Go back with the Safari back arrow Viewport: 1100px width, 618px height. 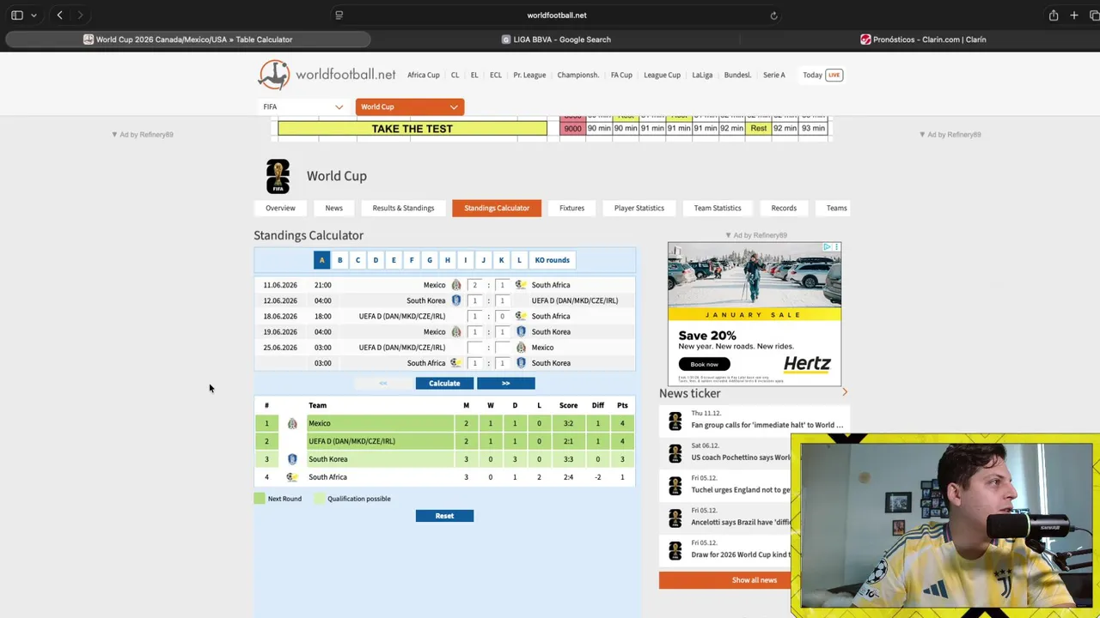59,15
